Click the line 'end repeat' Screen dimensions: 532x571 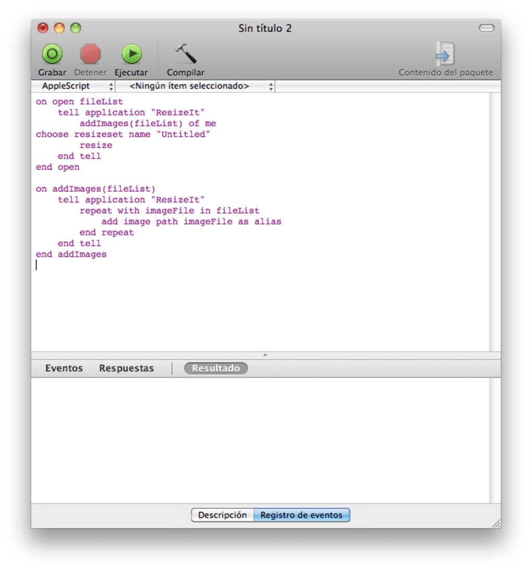tap(106, 233)
